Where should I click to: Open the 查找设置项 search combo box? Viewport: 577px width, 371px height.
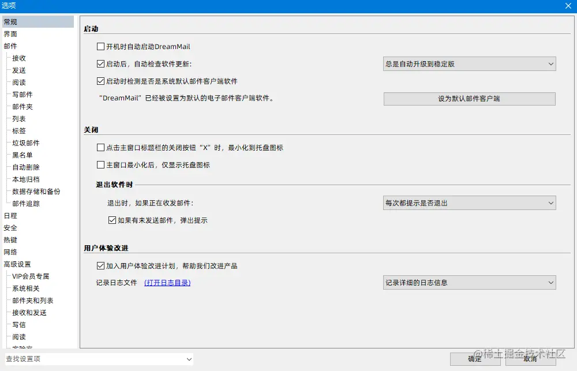coord(99,359)
